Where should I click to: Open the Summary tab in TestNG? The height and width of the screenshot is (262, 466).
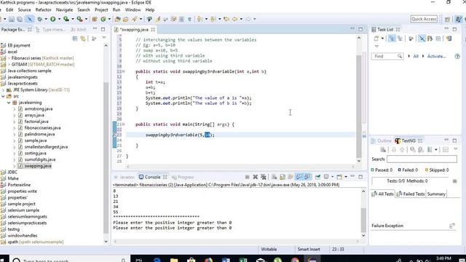[x=436, y=194]
